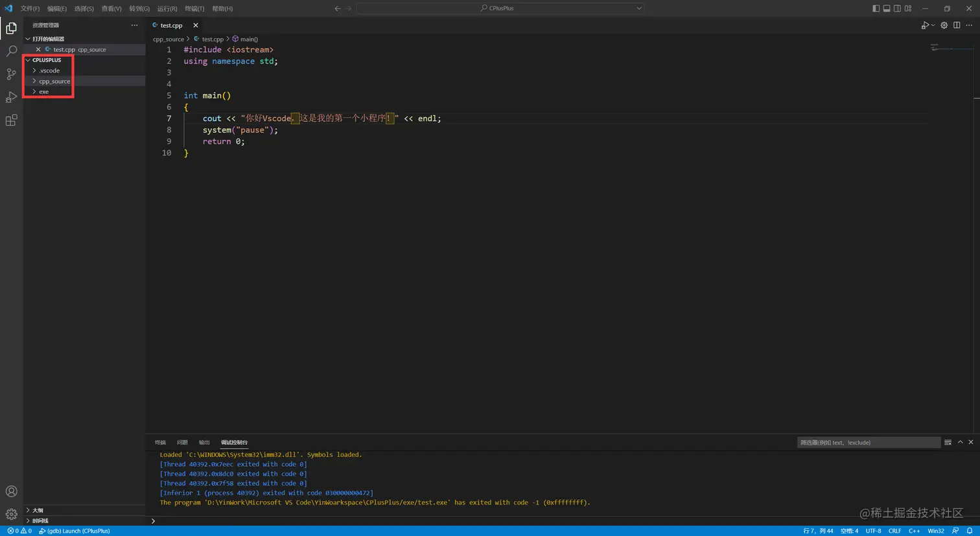Open the Run and Debug view
The width and height of the screenshot is (980, 536).
[11, 97]
